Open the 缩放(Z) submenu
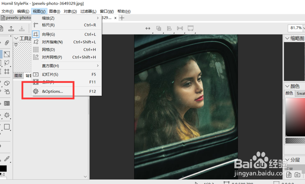The width and height of the screenshot is (305, 184). [x=66, y=18]
